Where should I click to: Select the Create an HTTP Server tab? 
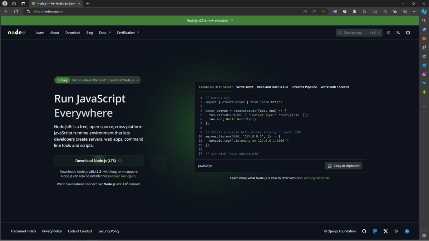coord(216,87)
